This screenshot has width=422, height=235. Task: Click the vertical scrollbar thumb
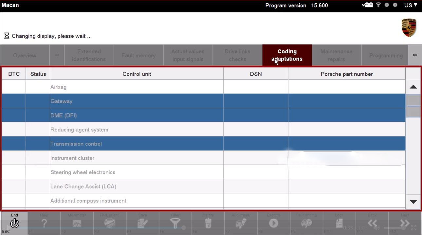(x=413, y=106)
